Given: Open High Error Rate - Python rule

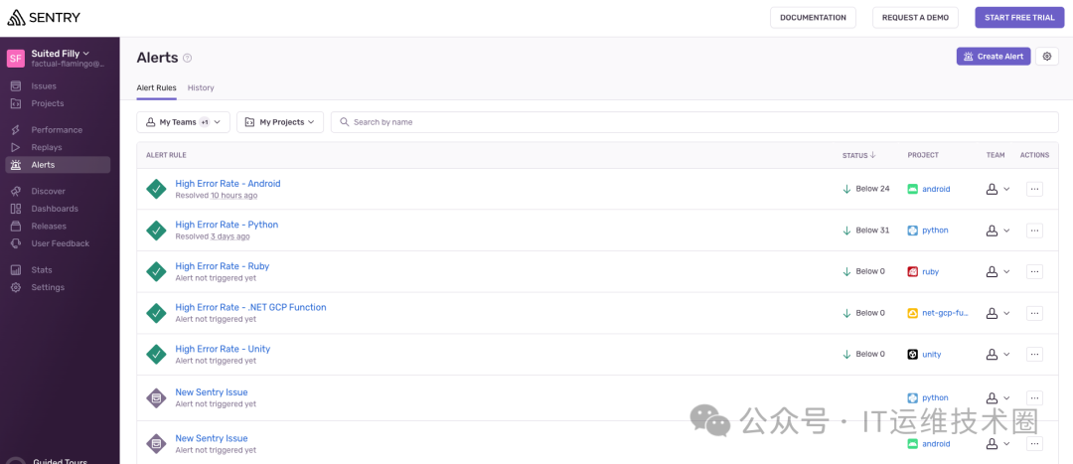Looking at the screenshot, I should [227, 225].
